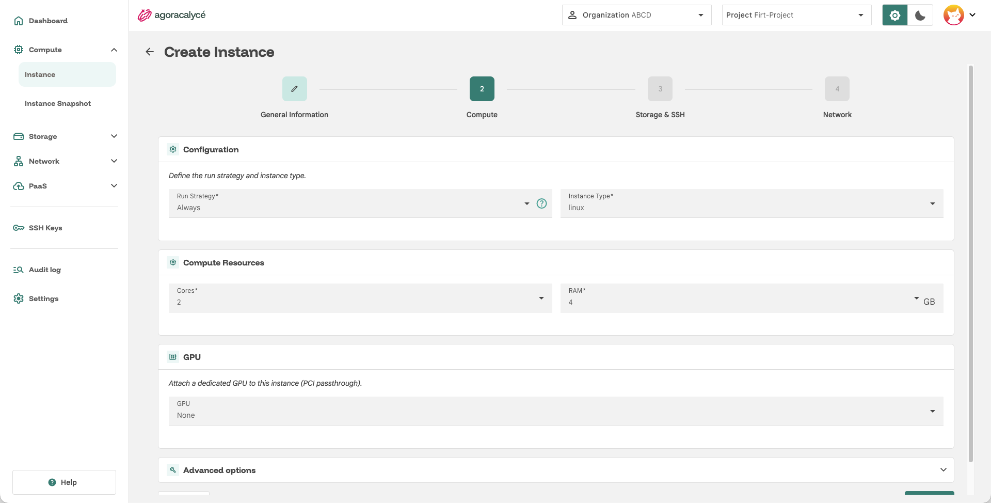Image resolution: width=991 pixels, height=503 pixels.
Task: Open SSH Keys page
Action: coord(65,228)
